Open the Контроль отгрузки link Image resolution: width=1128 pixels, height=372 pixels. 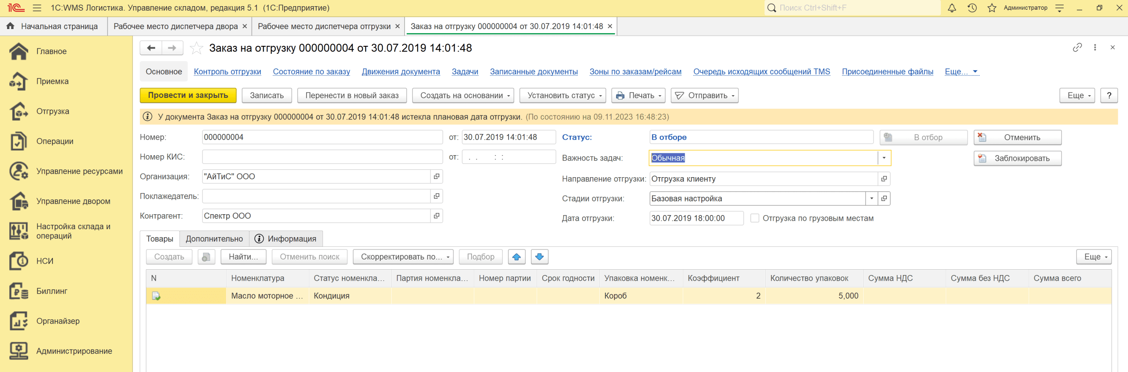[x=227, y=71]
